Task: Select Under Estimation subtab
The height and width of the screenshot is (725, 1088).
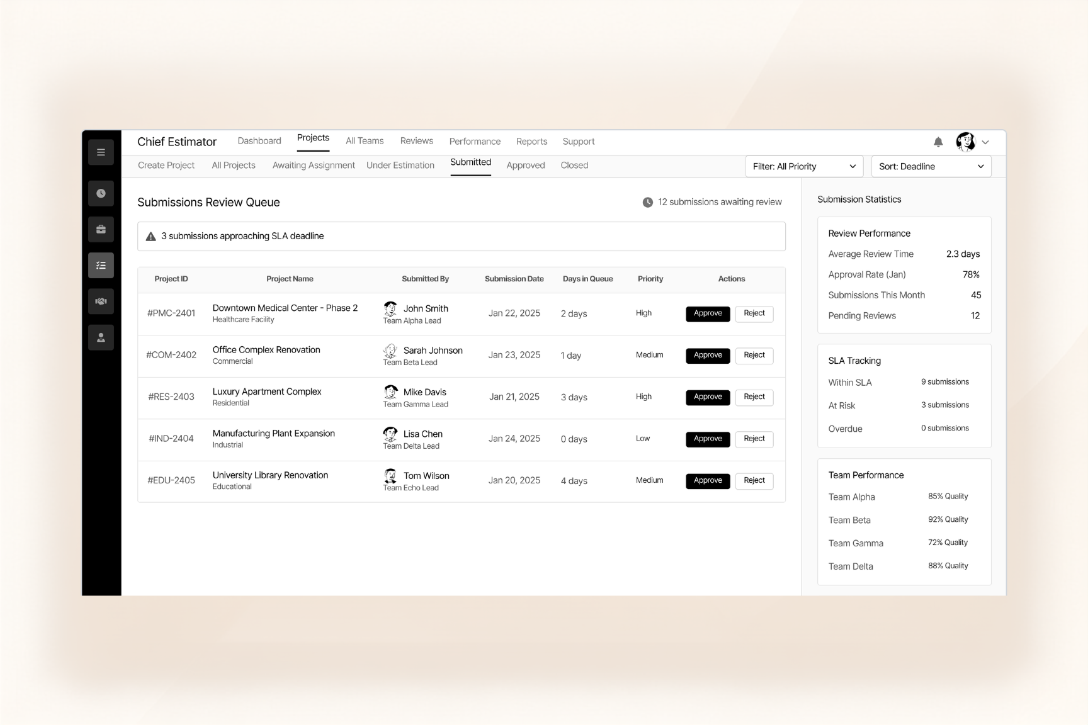Action: 400,166
